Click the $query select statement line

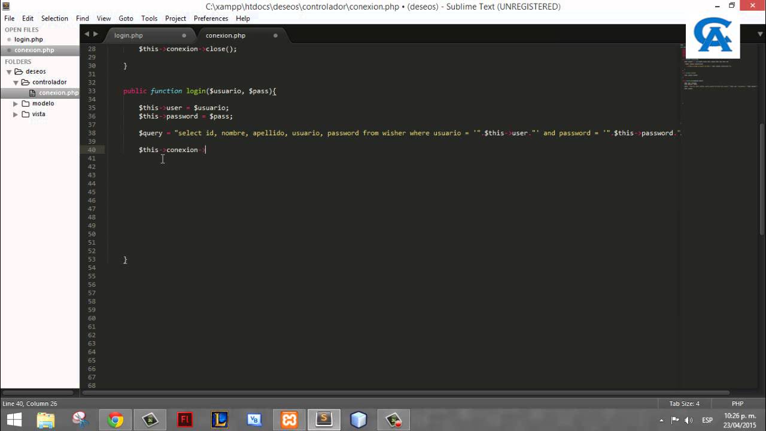pos(410,133)
